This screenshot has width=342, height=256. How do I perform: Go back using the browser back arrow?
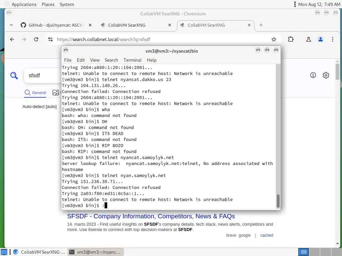12,39
